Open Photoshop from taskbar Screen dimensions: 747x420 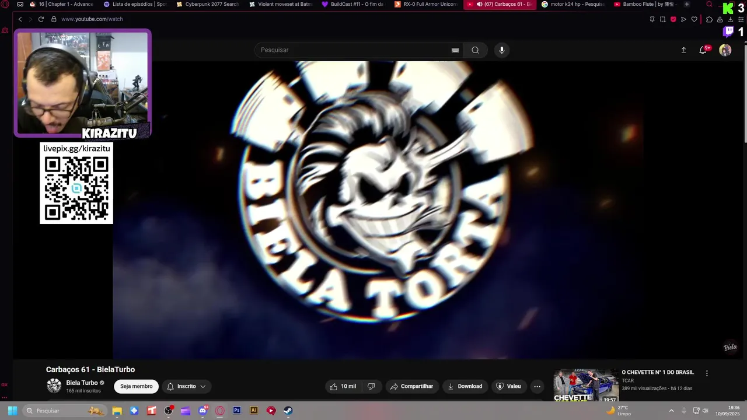pyautogui.click(x=237, y=411)
